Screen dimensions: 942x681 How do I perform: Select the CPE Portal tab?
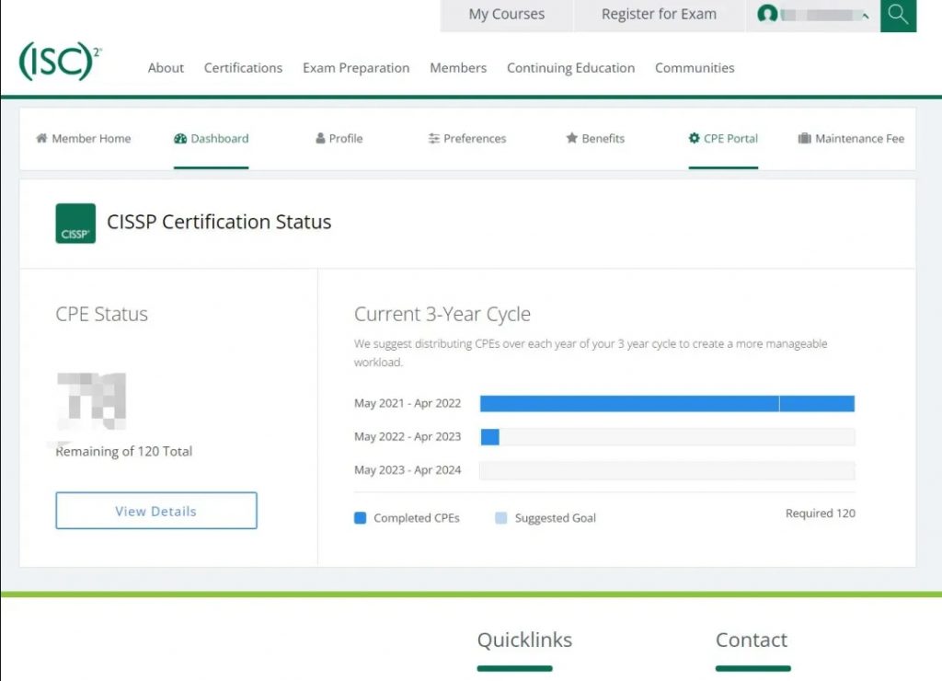pyautogui.click(x=723, y=139)
